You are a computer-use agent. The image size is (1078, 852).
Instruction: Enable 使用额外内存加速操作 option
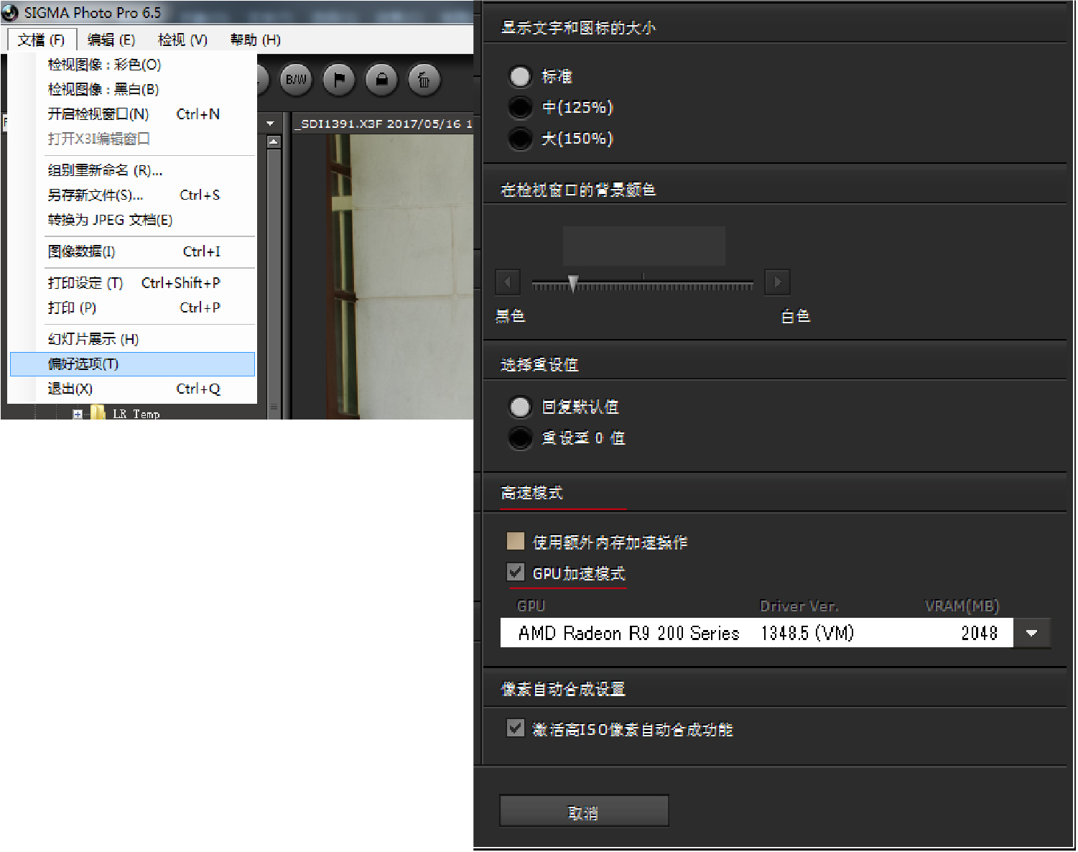[515, 541]
